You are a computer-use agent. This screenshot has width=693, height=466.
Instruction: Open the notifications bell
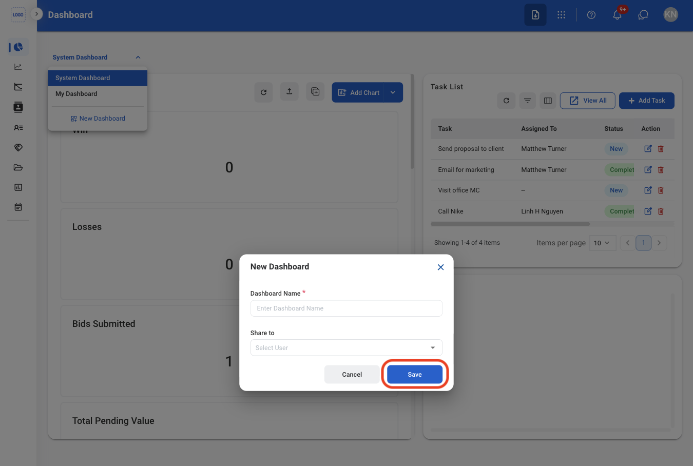coord(618,15)
